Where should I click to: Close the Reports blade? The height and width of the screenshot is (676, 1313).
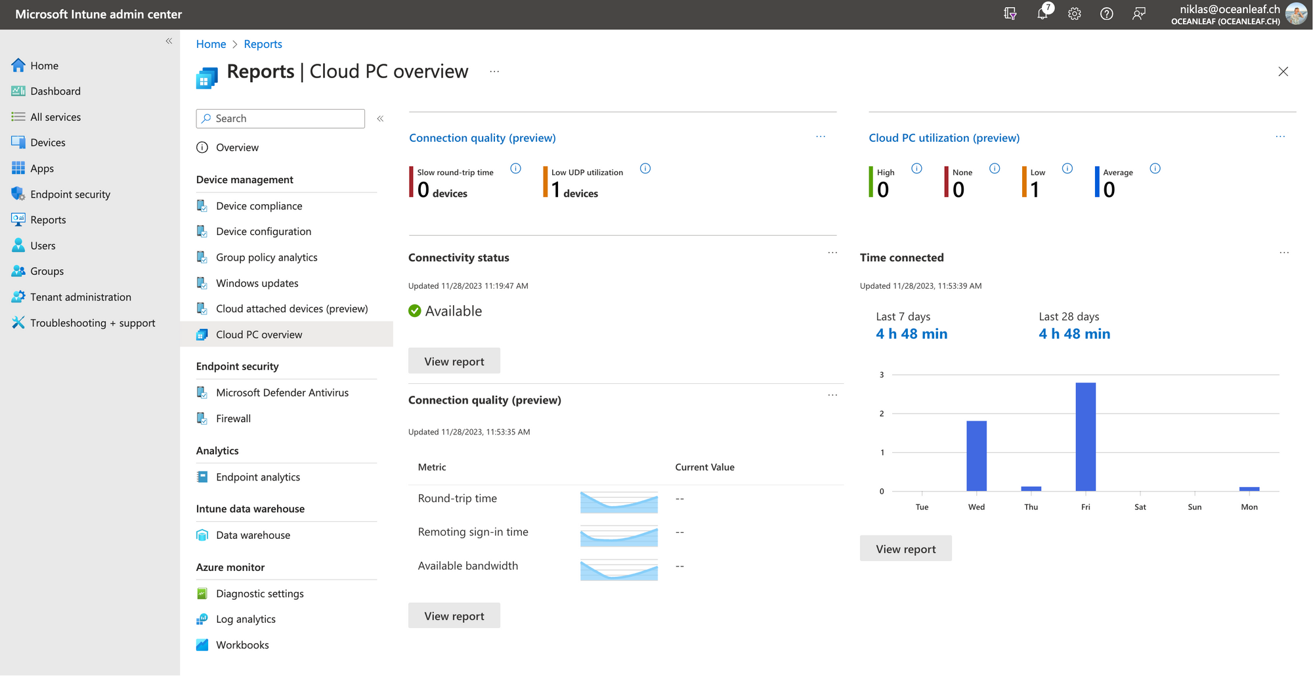[1283, 72]
